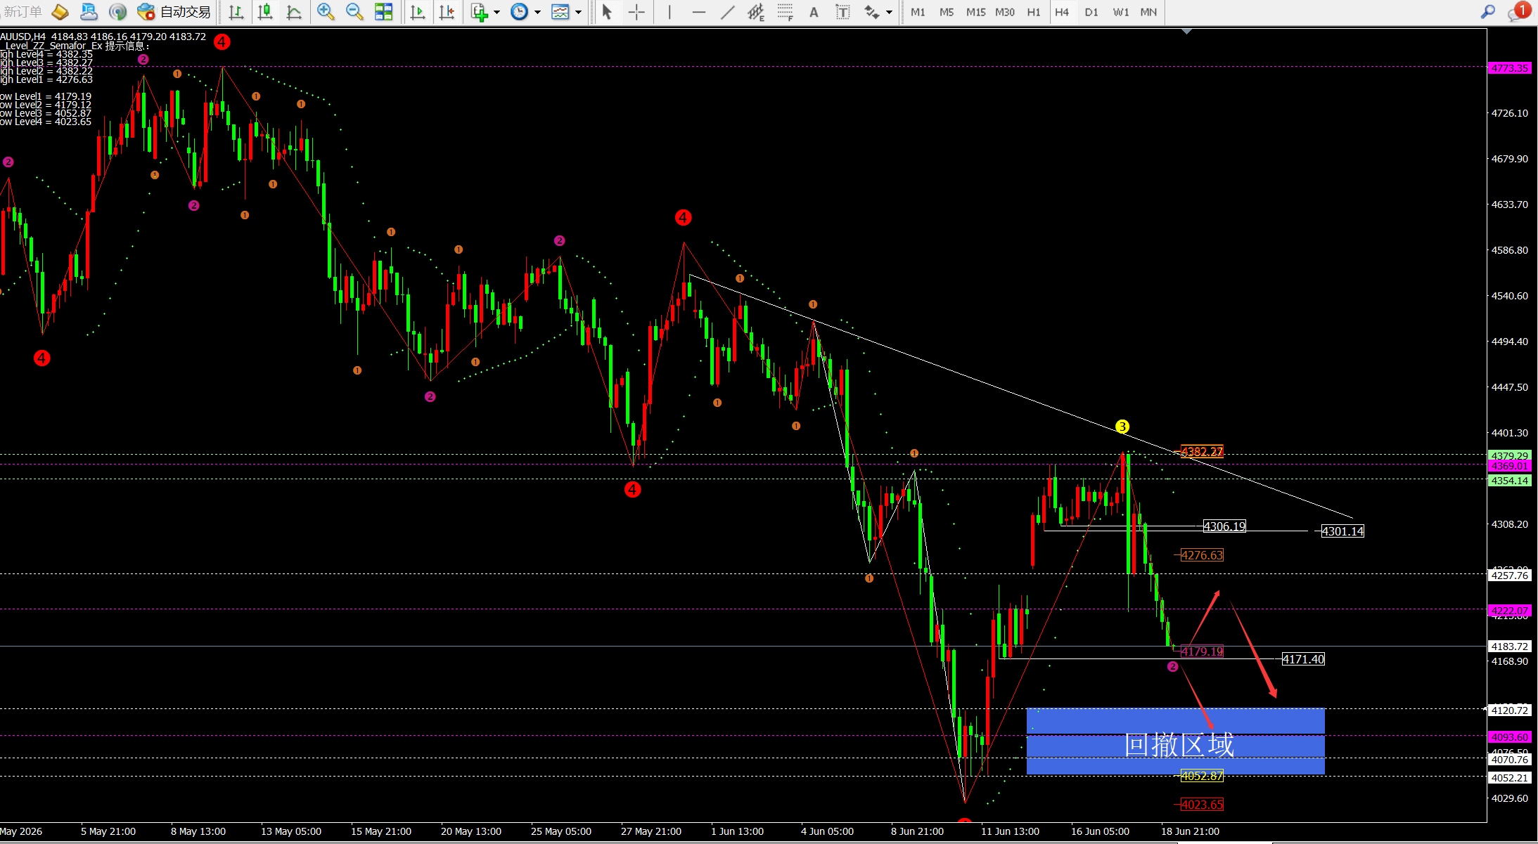This screenshot has width=1538, height=844.
Task: Expand the periods dropdown arrow
Action: [537, 12]
